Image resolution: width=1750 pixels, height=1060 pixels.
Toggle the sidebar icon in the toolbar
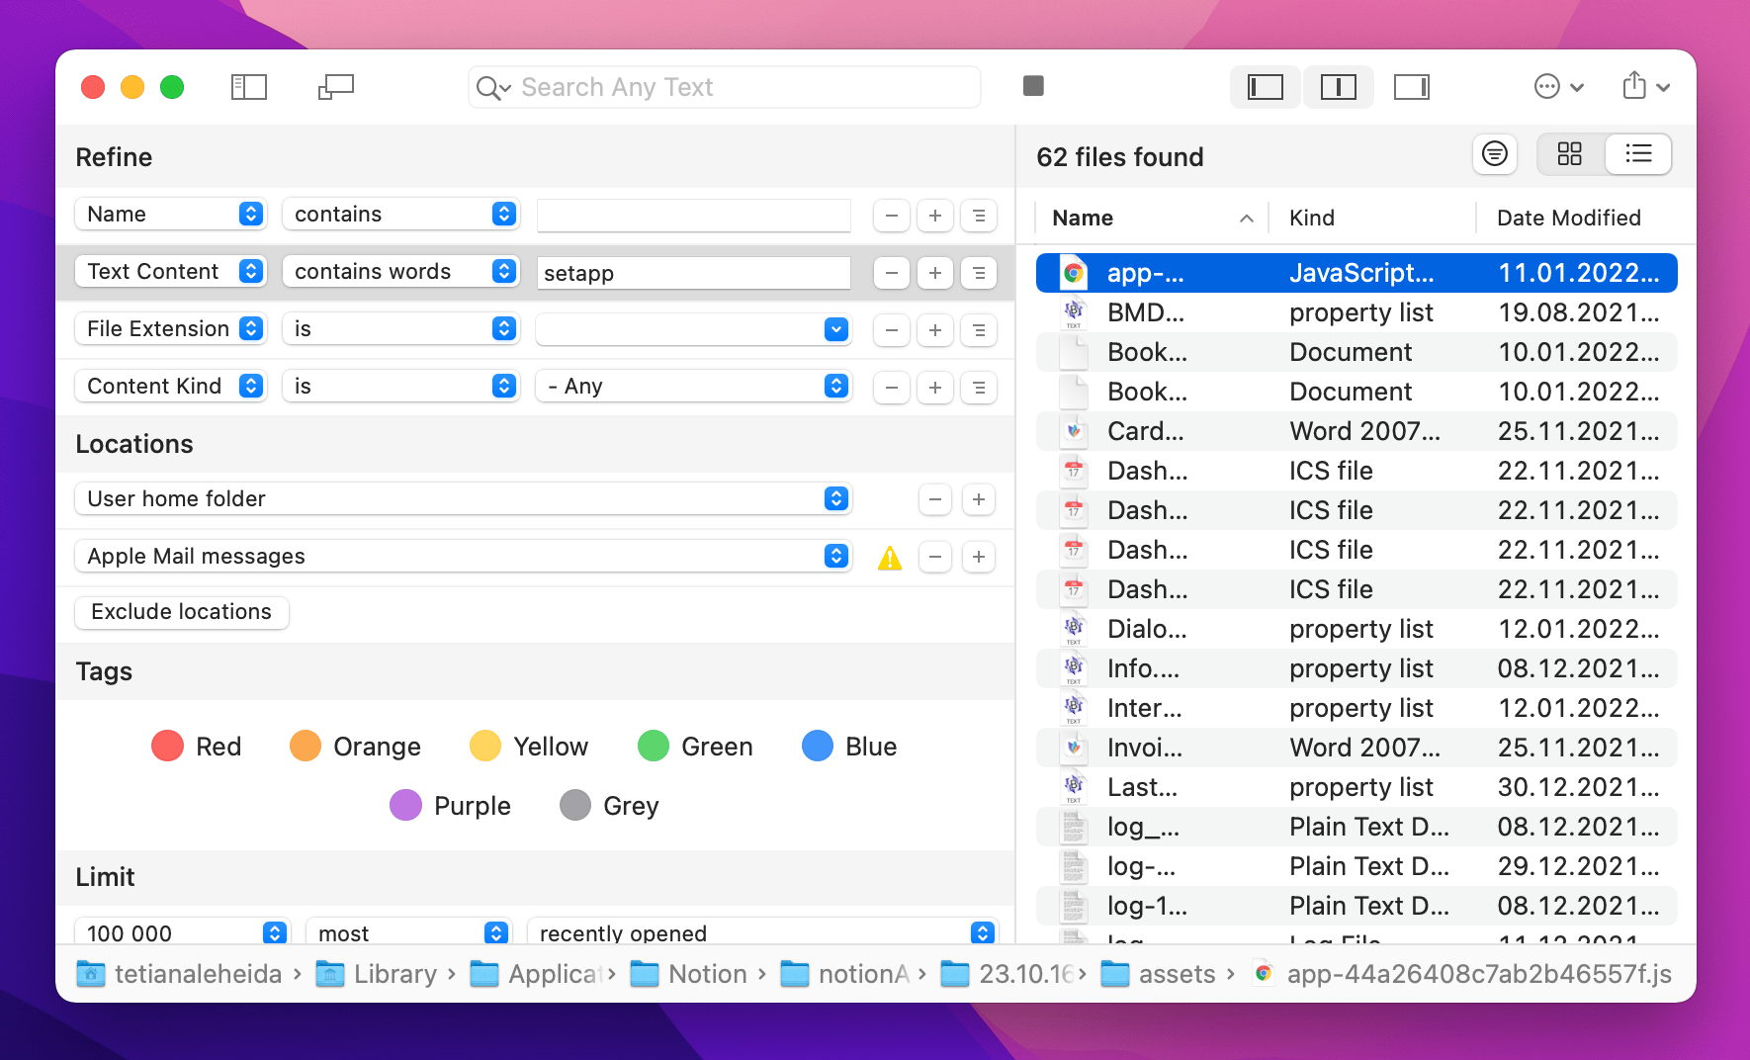click(249, 87)
